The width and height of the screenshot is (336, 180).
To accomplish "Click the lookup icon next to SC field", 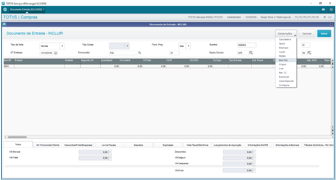I will (309, 53).
